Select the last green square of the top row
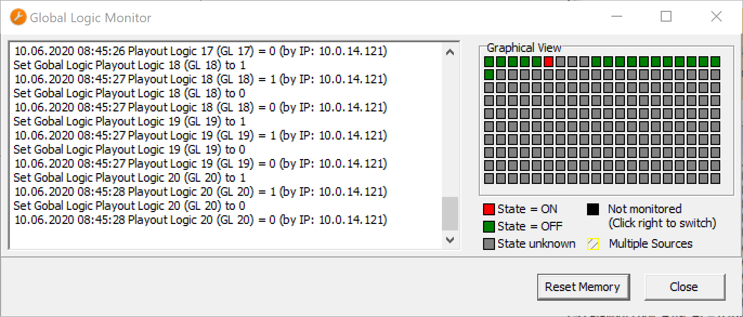Image resolution: width=743 pixels, height=317 pixels. click(x=715, y=62)
